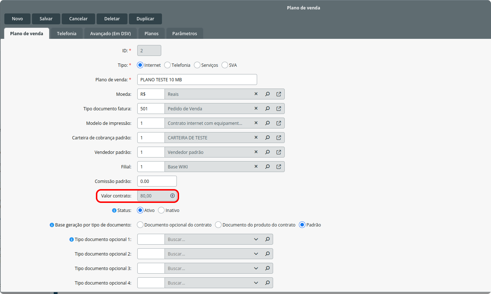491x294 pixels.
Task: Search Vendedor padrão magnifier icon
Action: 267,152
